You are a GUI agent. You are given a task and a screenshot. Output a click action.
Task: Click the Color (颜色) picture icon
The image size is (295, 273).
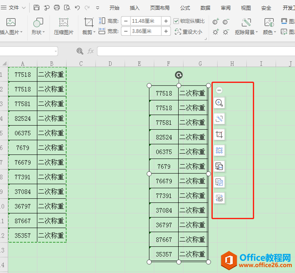coord(269,22)
